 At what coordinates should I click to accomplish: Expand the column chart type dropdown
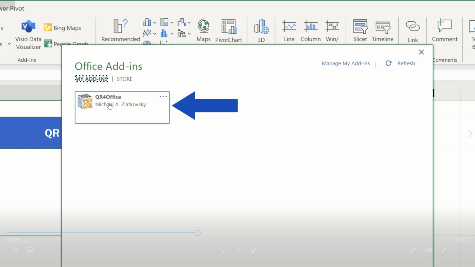point(154,23)
